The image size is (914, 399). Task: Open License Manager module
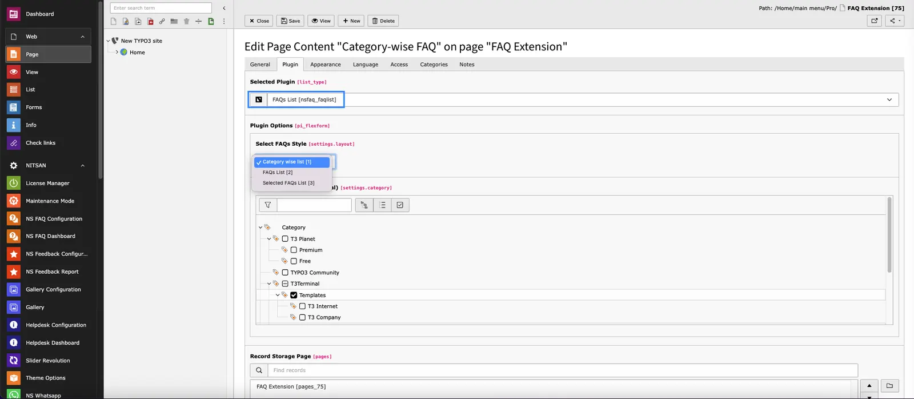tap(49, 183)
